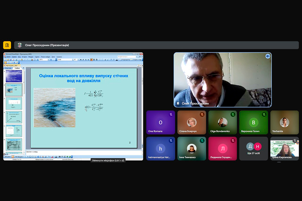Image resolution: width=302 pixels, height=201 pixels.
Task: Click the muted mic icon on One Romans tile
Action: (x=171, y=115)
